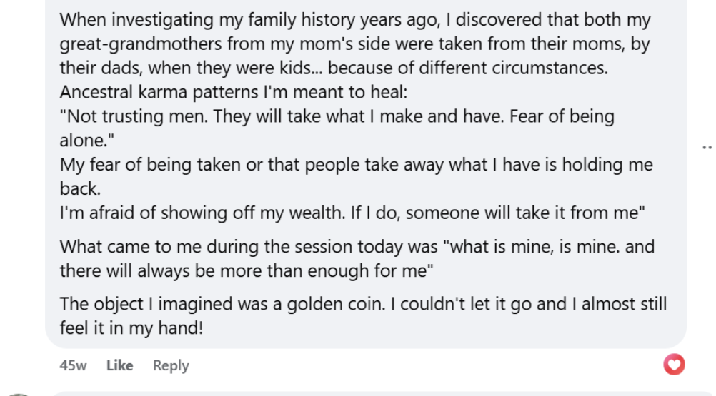716x396 pixels.
Task: Click the quoted line starting "Not trusting men"
Action: [x=337, y=116]
